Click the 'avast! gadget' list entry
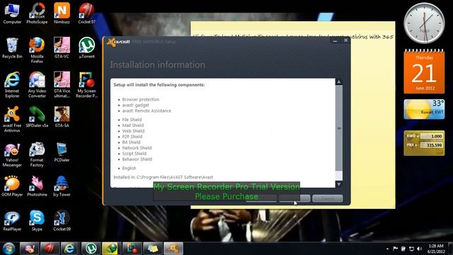453x255 pixels. (135, 105)
